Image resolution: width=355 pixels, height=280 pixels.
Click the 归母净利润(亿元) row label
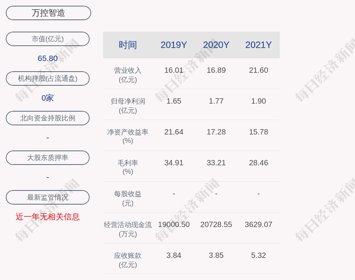128,106
